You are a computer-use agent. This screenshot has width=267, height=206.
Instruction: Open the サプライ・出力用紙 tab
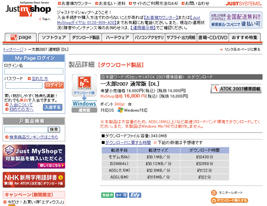coord(181,37)
